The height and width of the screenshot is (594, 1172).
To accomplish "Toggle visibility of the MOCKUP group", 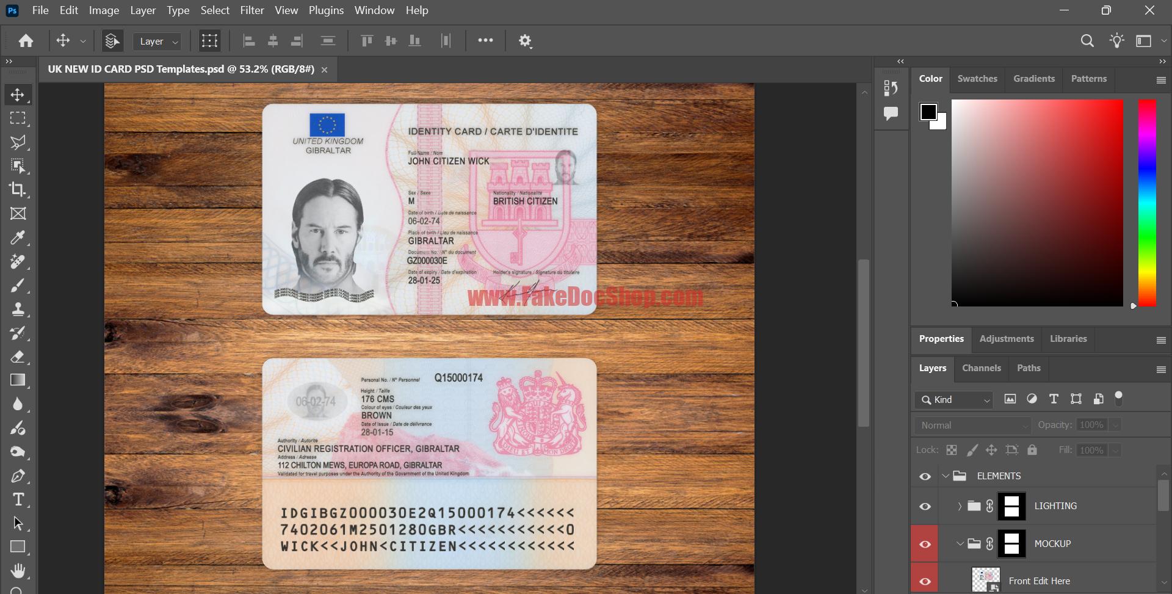I will click(x=924, y=543).
